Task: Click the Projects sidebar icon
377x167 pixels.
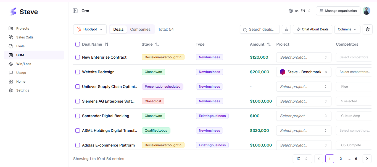Action: click(11, 28)
